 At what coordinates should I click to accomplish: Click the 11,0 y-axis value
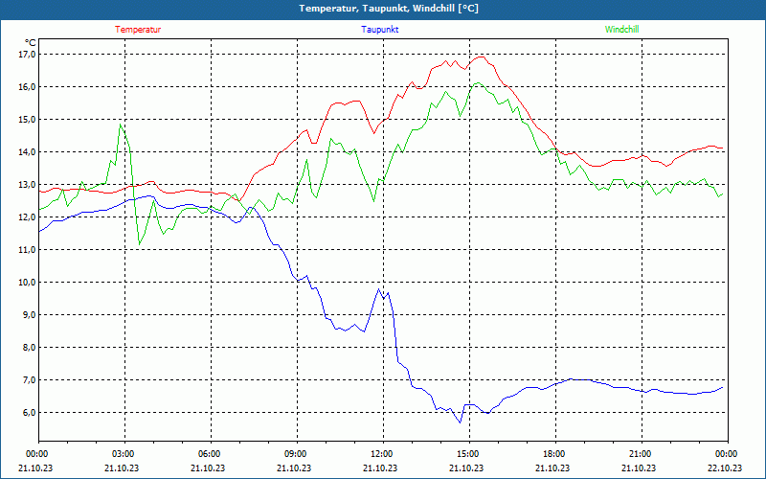[x=28, y=249]
